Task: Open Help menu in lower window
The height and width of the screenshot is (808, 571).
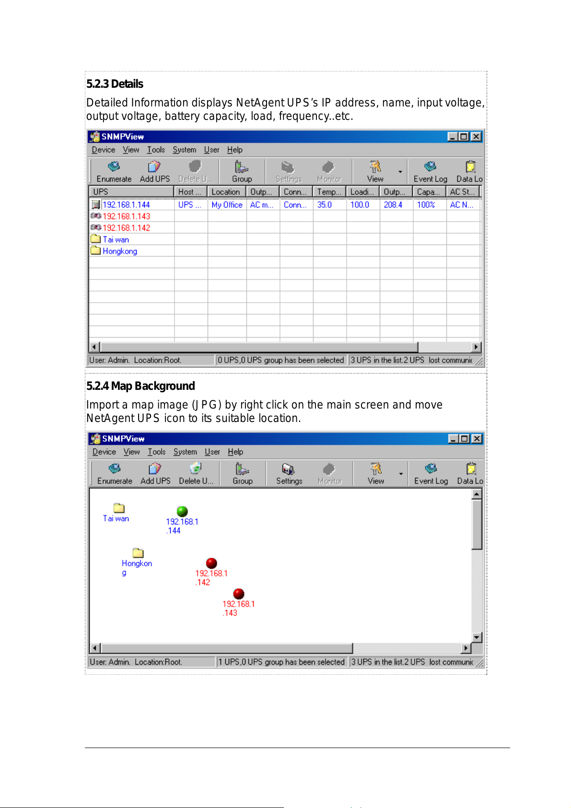Action: coord(236,452)
